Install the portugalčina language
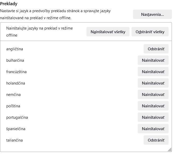The width and height of the screenshot is (174, 154). tap(153, 117)
